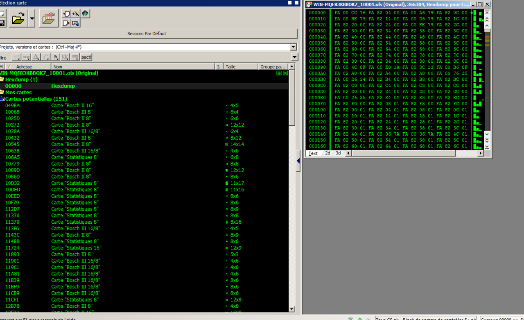Open the '=?' filter dropdown icon
524x320 pixels.
pos(16,57)
